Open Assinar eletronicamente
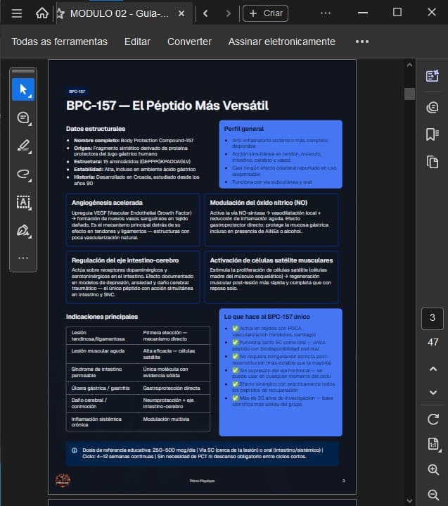Image resolution: width=448 pixels, height=506 pixels. [x=282, y=42]
